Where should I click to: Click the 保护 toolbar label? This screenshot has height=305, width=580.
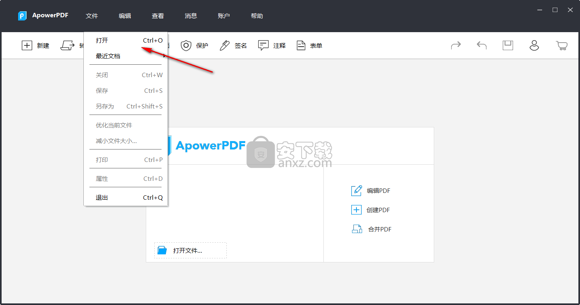202,46
